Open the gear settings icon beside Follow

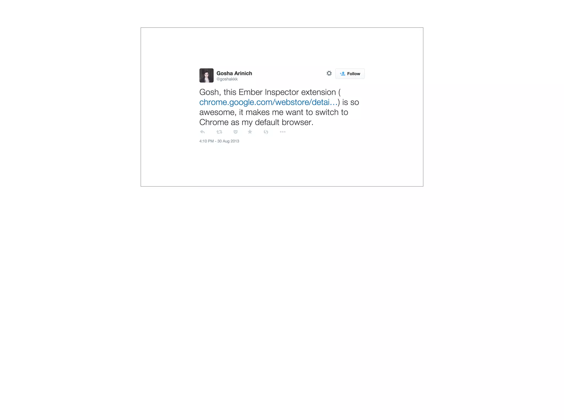(329, 73)
